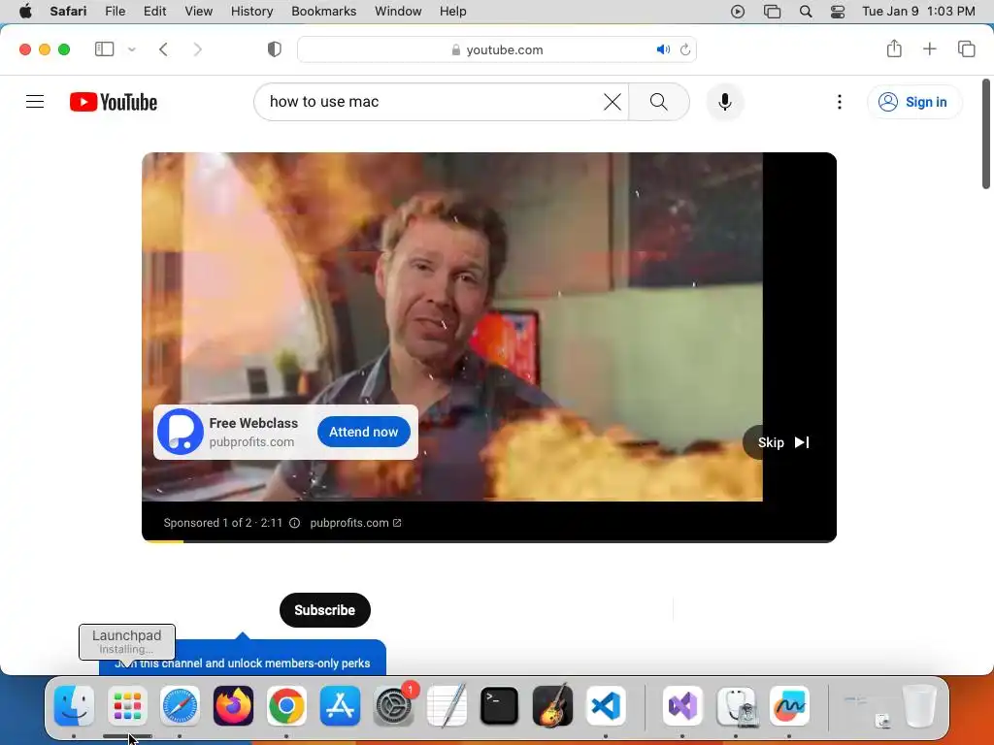Open TextEdit from the Dock
This screenshot has height=745, width=994.
tap(447, 706)
